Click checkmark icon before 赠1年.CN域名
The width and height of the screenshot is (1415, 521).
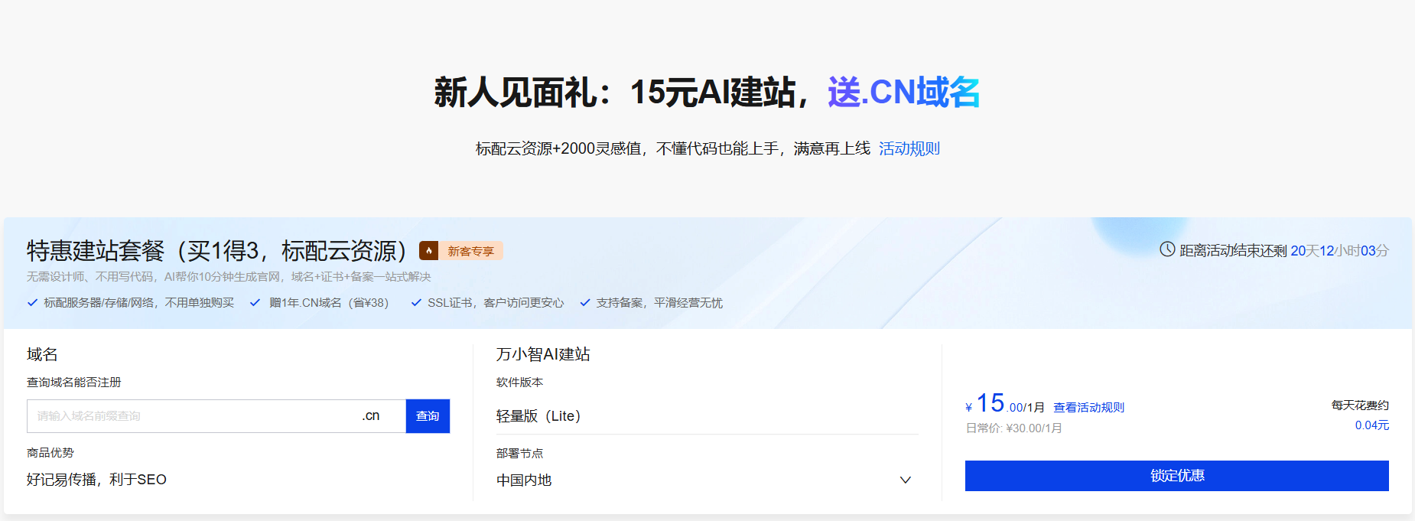255,303
